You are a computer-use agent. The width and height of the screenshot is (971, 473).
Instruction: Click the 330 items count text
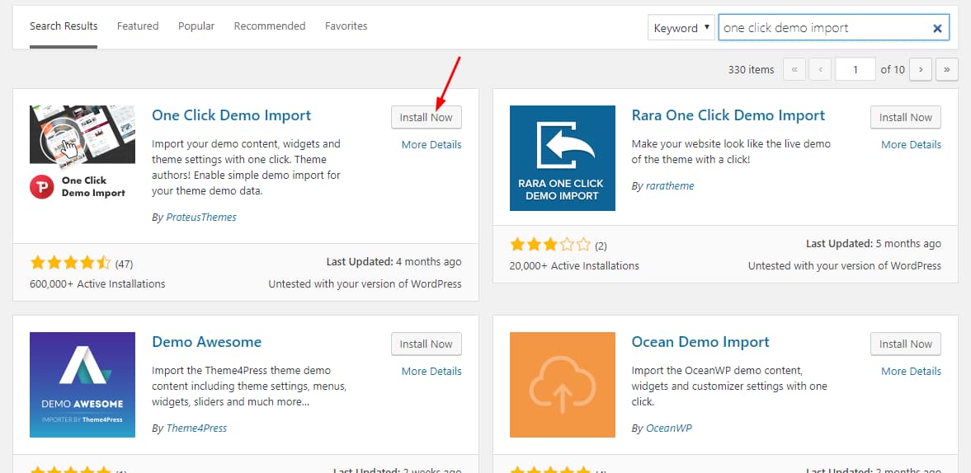[x=752, y=70]
